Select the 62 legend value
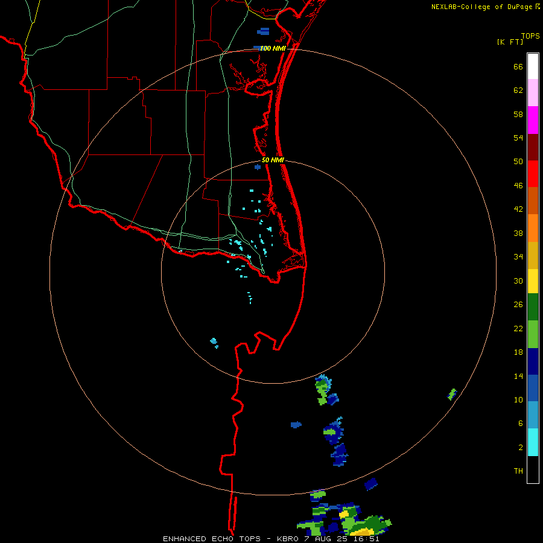Image resolution: width=543 pixels, height=543 pixels. coord(518,91)
